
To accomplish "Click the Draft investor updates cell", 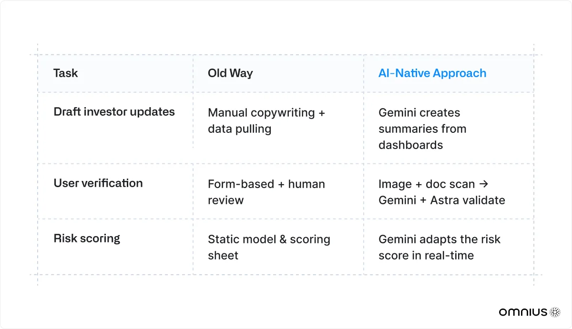I will (x=114, y=112).
